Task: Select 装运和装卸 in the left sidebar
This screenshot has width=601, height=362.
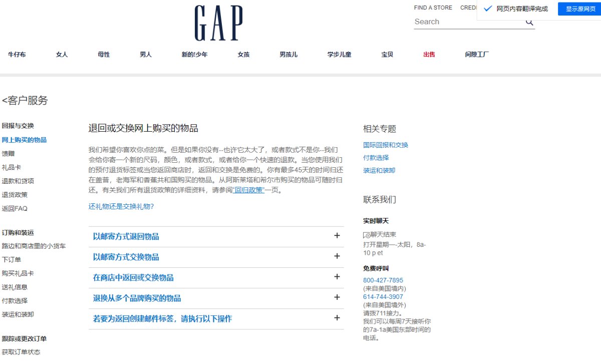Action: pos(18,314)
